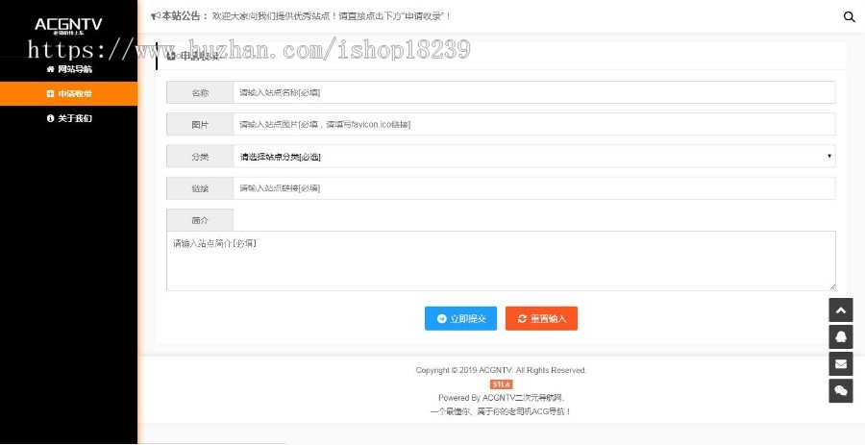Screen dimensions: 865x445
Task: Click into the 图片 image URL field
Action: 533,124
